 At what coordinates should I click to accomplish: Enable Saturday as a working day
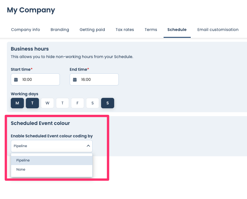[x=93, y=103]
